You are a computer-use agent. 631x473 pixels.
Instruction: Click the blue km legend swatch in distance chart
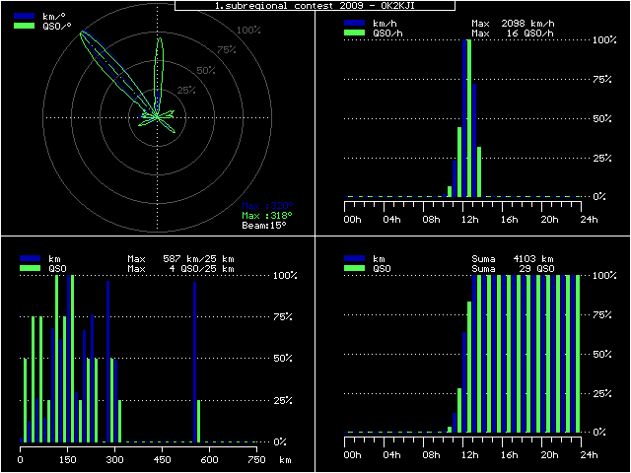[31, 258]
